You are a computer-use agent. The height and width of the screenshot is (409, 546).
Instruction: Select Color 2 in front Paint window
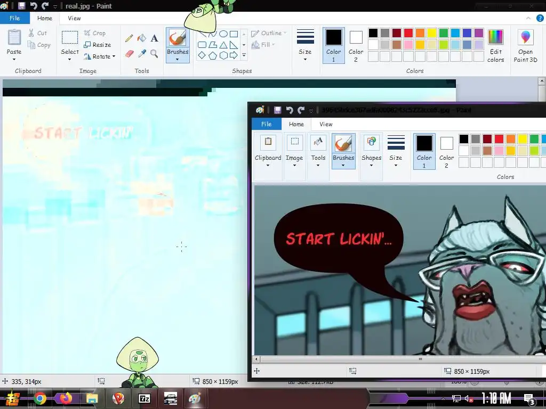[x=446, y=152]
